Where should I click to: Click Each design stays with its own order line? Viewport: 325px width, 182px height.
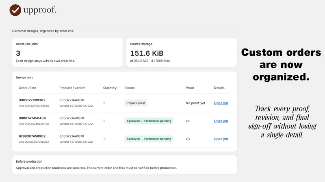pyautogui.click(x=45, y=61)
